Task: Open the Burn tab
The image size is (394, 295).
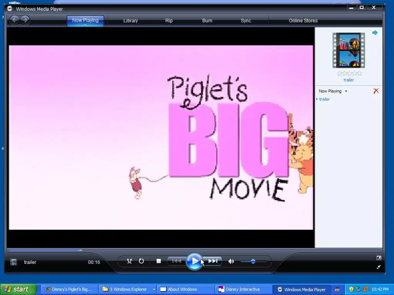Action: (x=207, y=21)
